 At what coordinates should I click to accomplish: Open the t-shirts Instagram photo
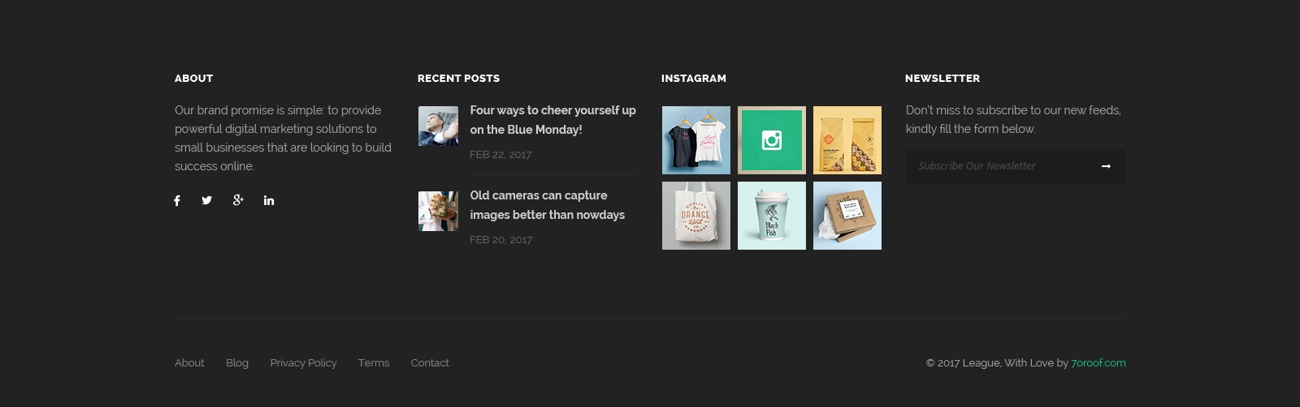696,140
